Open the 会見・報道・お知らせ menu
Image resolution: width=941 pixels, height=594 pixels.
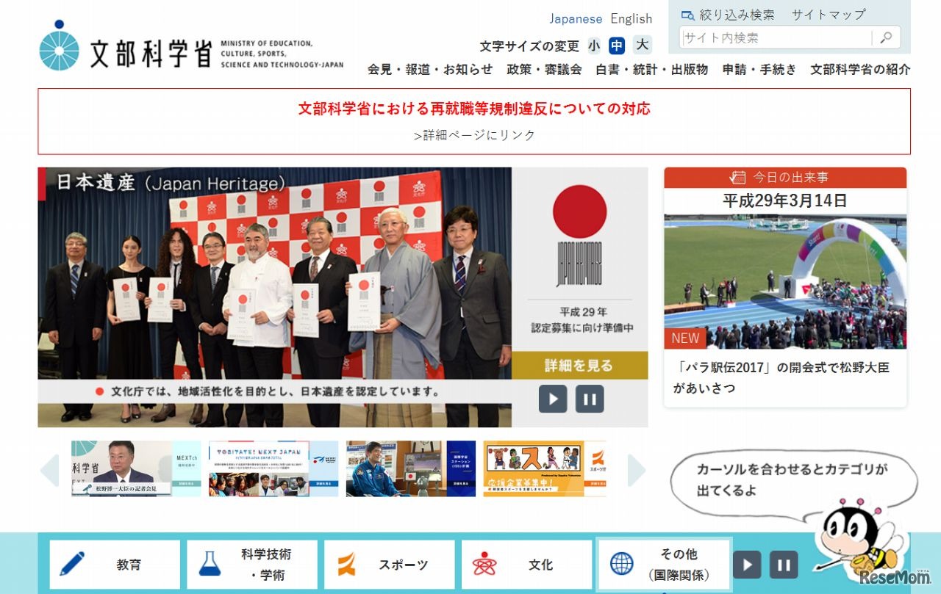[430, 70]
